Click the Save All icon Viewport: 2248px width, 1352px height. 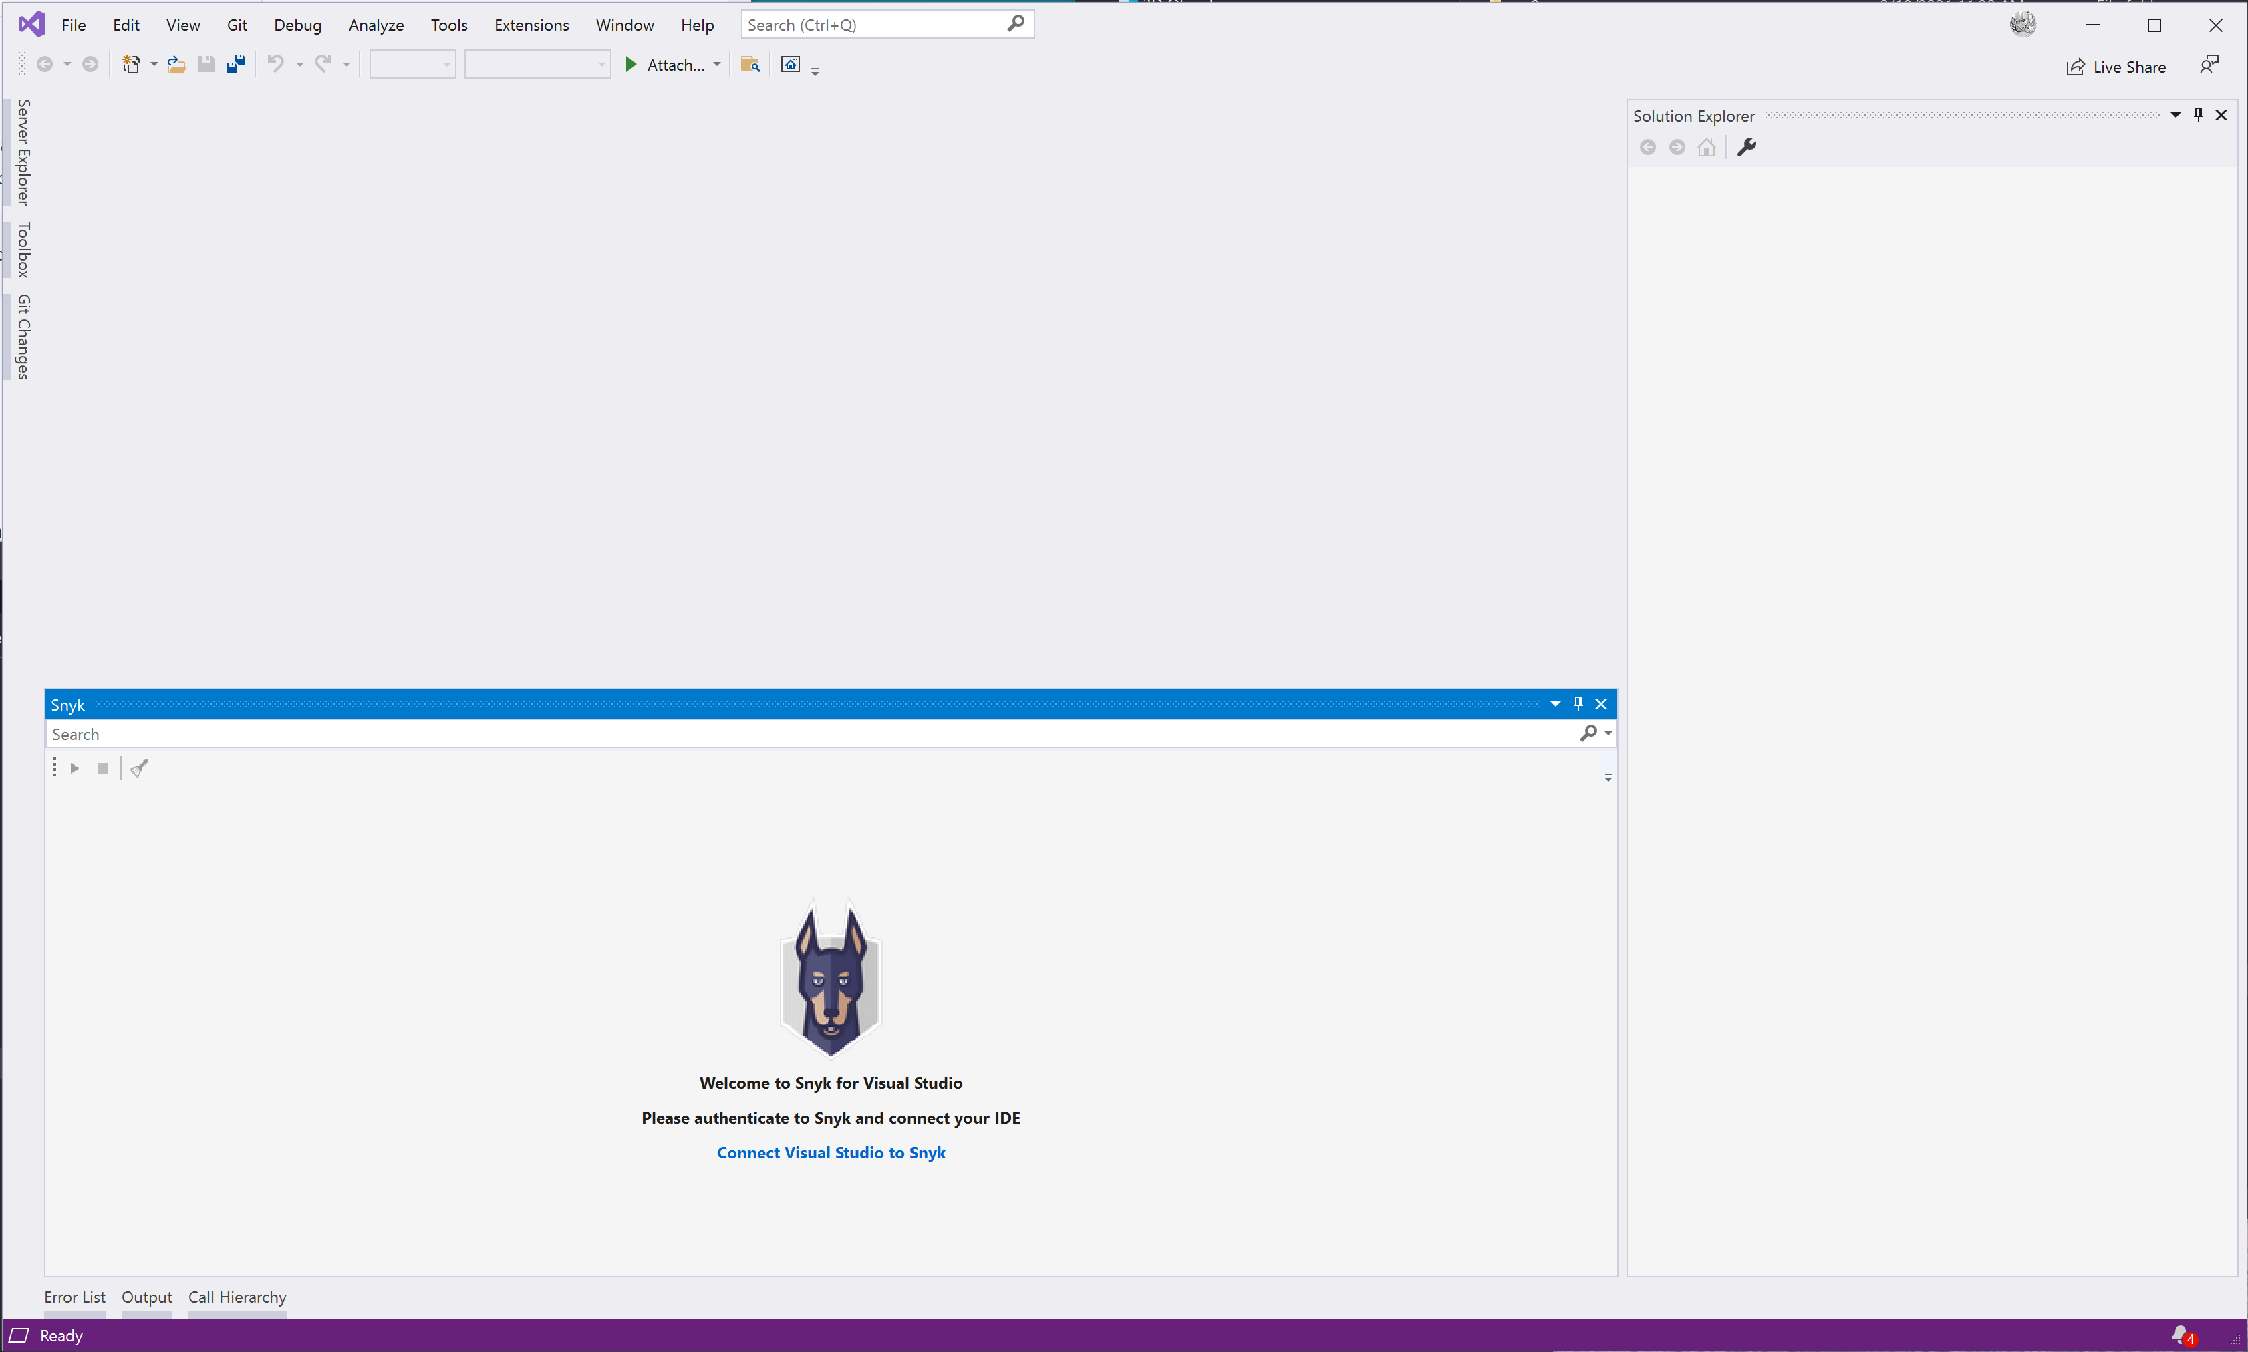coord(236,65)
